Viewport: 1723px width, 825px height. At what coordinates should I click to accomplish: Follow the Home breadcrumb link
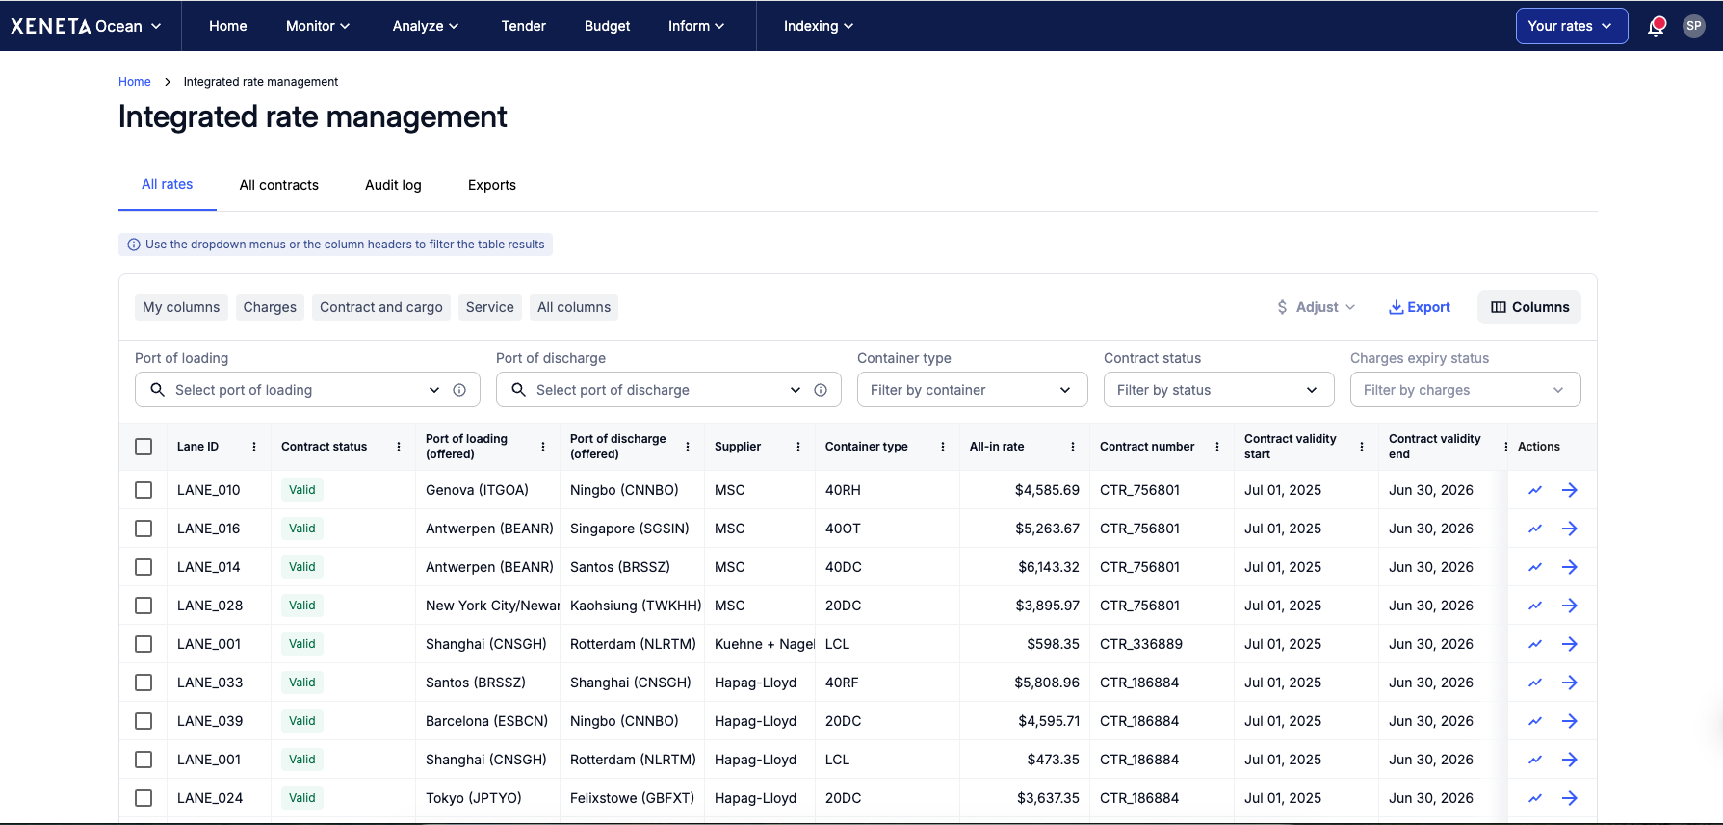tap(134, 82)
